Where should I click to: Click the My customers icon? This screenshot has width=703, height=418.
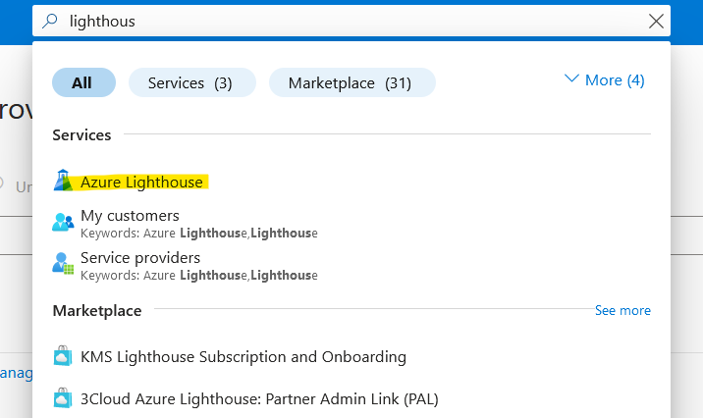pos(63,222)
